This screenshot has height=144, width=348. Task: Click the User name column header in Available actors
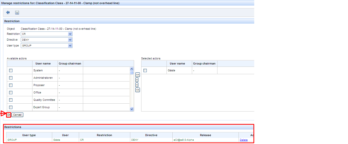[43, 63]
